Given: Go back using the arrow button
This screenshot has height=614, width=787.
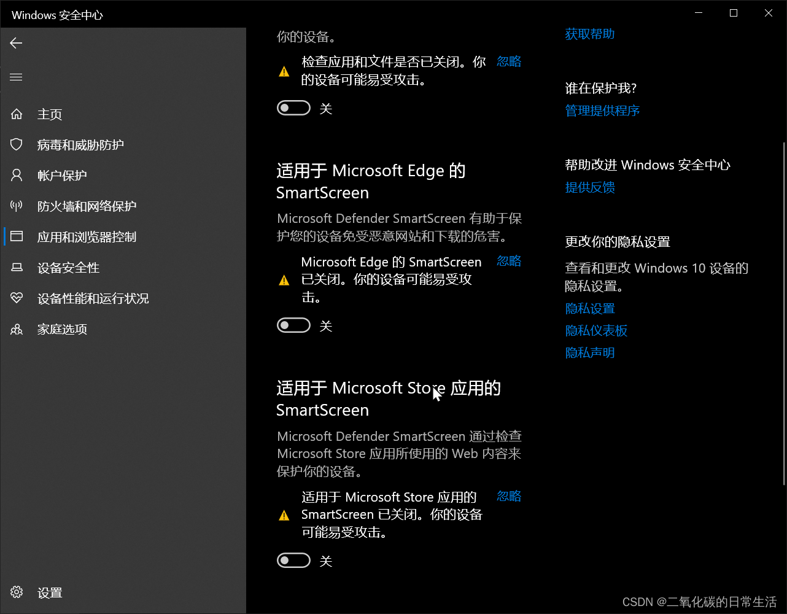Looking at the screenshot, I should (16, 43).
